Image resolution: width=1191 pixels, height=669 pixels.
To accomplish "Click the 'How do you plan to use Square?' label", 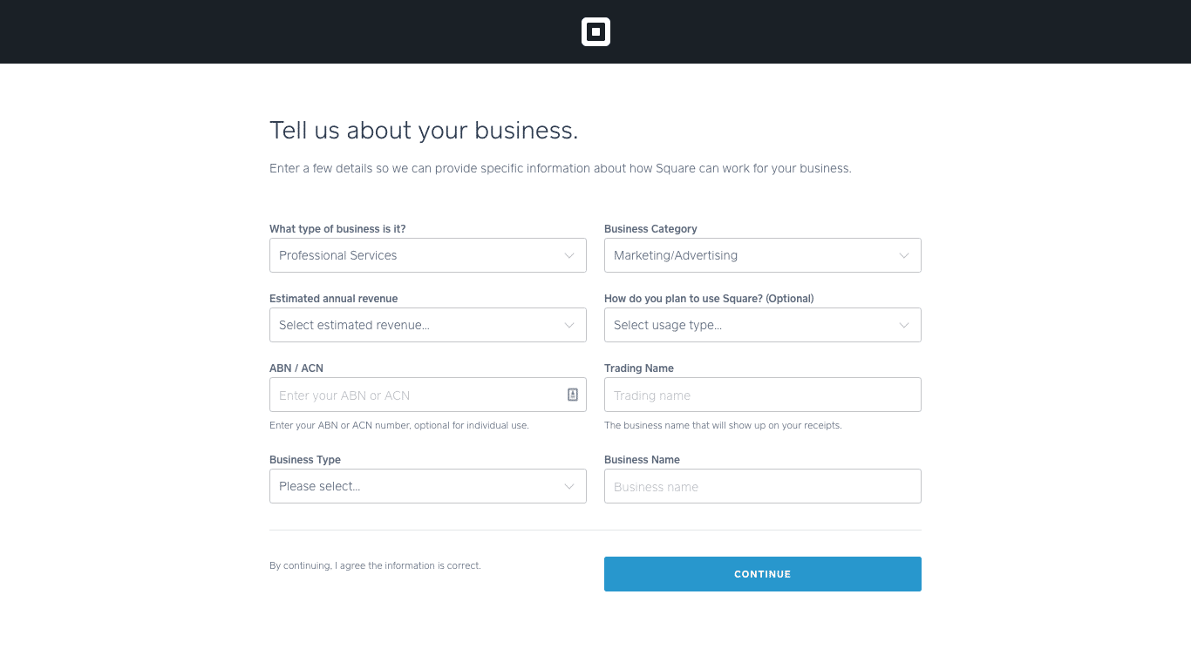I will point(708,299).
